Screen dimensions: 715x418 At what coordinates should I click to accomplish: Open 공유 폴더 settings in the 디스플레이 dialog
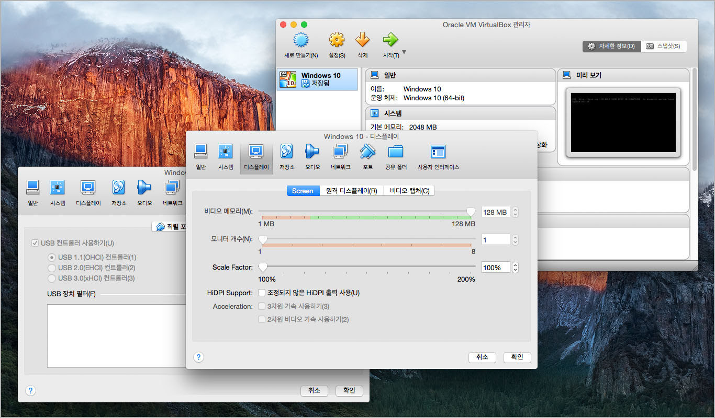[x=396, y=157]
